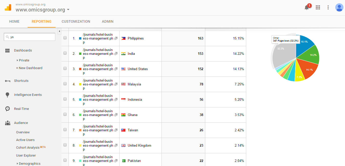Tick the checkbox for row 6 Ghana

65,114
